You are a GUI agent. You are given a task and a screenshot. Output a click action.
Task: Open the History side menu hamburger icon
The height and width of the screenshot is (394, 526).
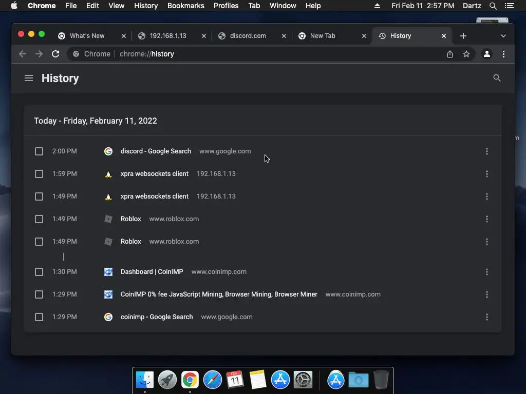(x=29, y=78)
